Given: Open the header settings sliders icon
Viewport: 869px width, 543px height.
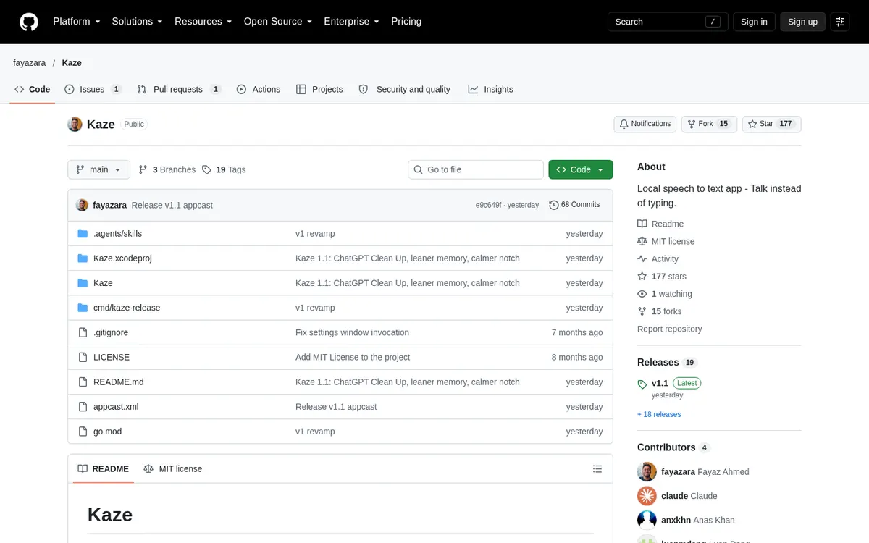Looking at the screenshot, I should coord(840,22).
